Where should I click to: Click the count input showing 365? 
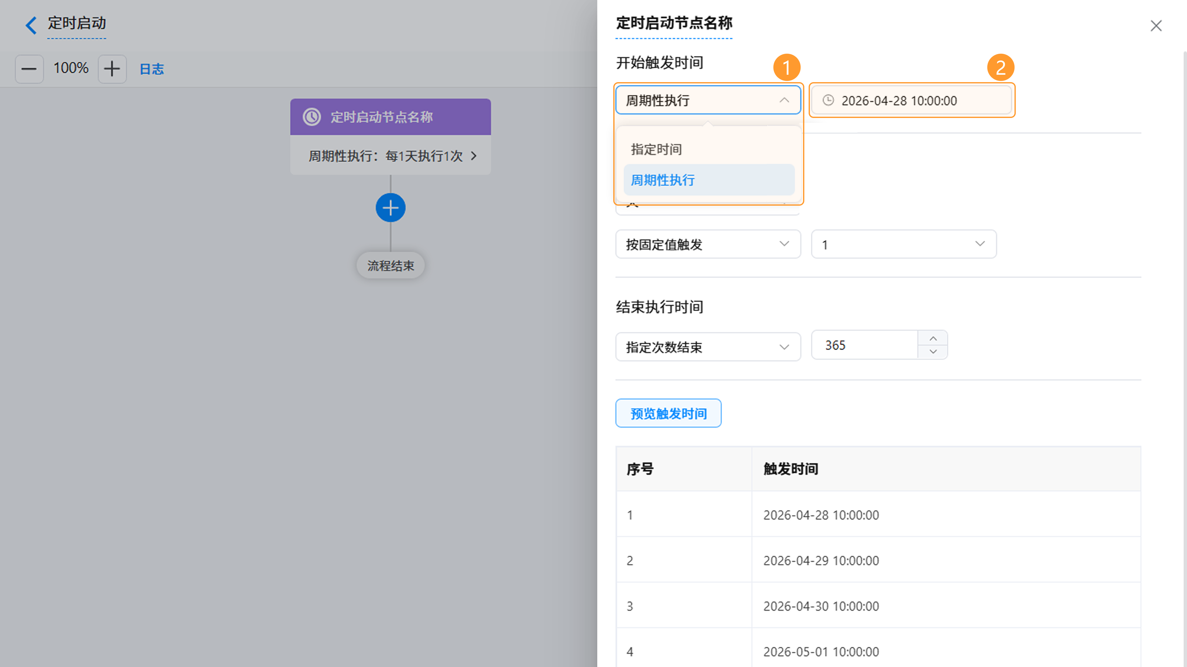(x=865, y=345)
